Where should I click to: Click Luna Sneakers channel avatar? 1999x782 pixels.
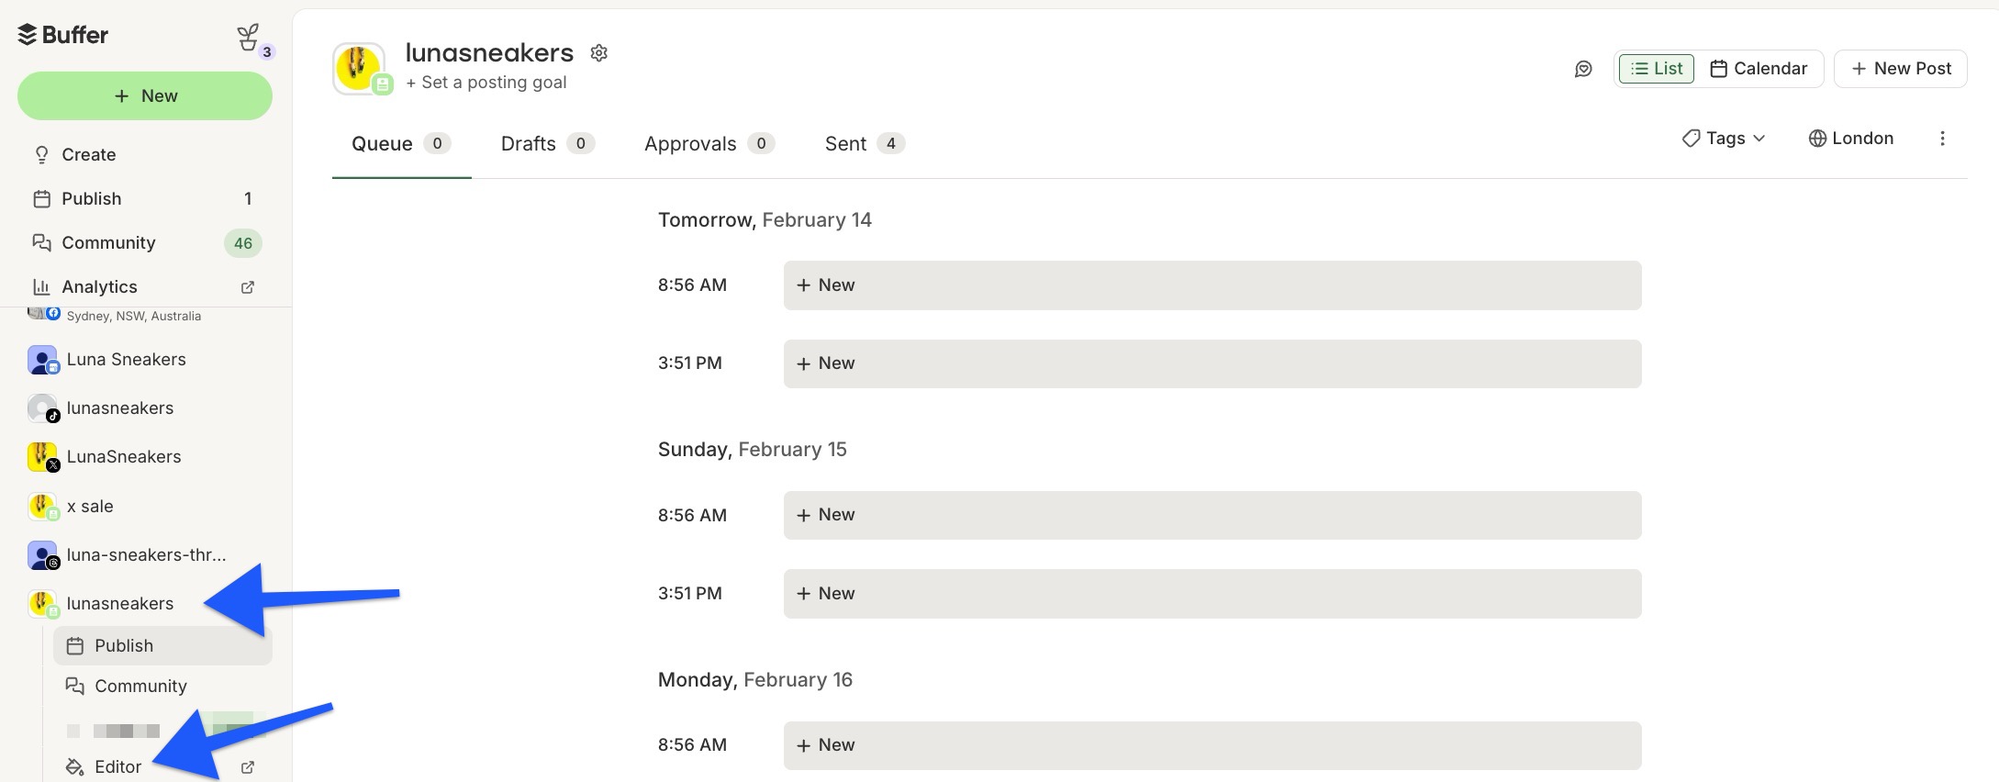[42, 360]
